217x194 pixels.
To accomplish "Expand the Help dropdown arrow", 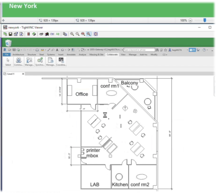I will (207, 50).
